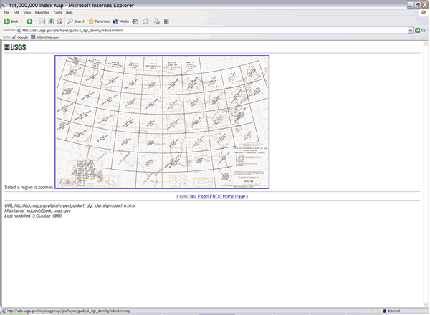Screen dimensions: 430x315
Task: Click the Google link in Links bar
Action: (23, 37)
